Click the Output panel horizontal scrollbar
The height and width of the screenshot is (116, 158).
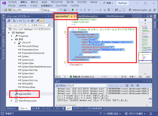point(67,105)
